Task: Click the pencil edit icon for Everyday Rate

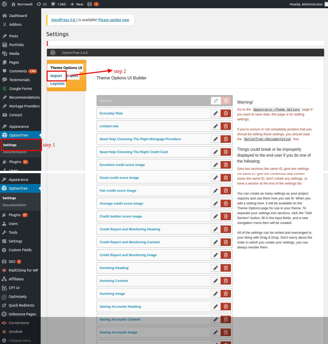Action: (215, 113)
